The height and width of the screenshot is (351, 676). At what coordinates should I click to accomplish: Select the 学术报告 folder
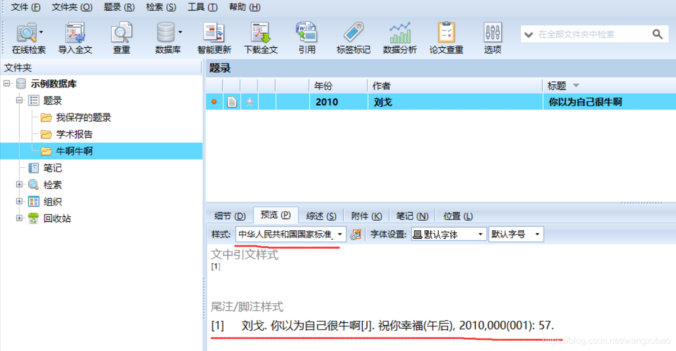tap(74, 134)
